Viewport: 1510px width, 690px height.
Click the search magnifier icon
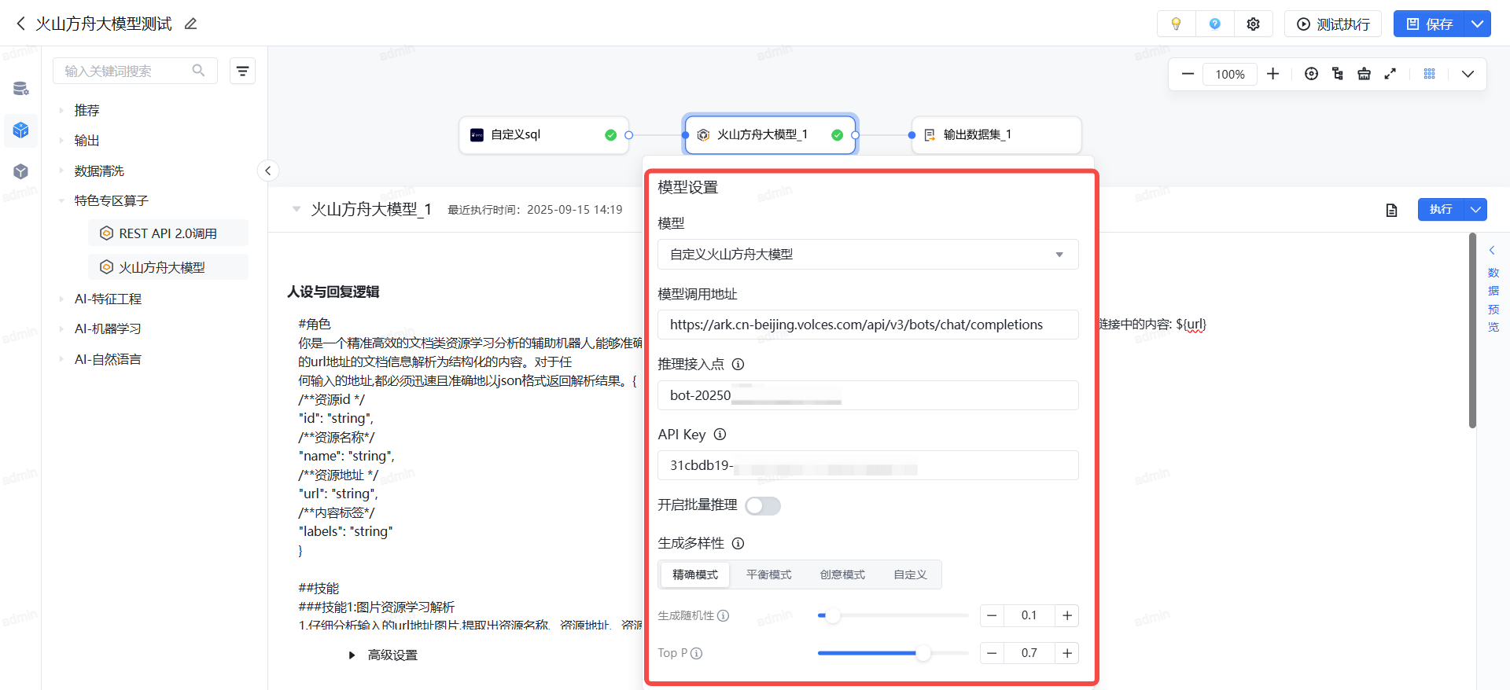point(199,71)
